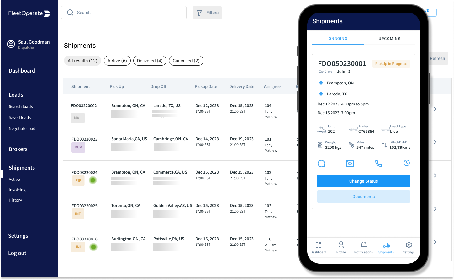The width and height of the screenshot is (454, 280).
Task: Open Search loads in the sidebar
Action: pyautogui.click(x=21, y=106)
